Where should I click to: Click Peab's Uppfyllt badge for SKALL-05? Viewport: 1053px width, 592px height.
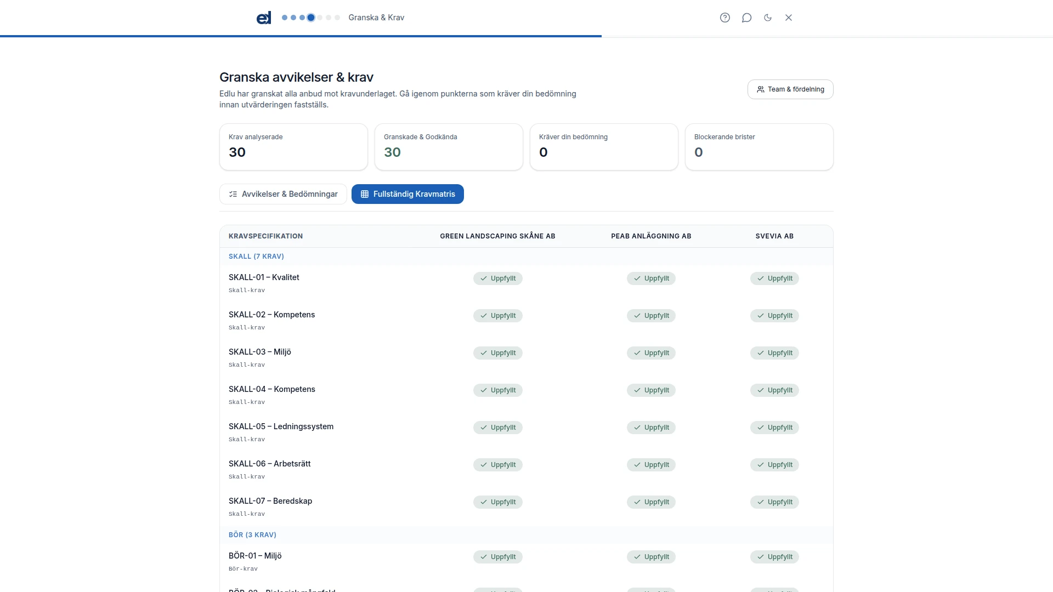tap(651, 428)
